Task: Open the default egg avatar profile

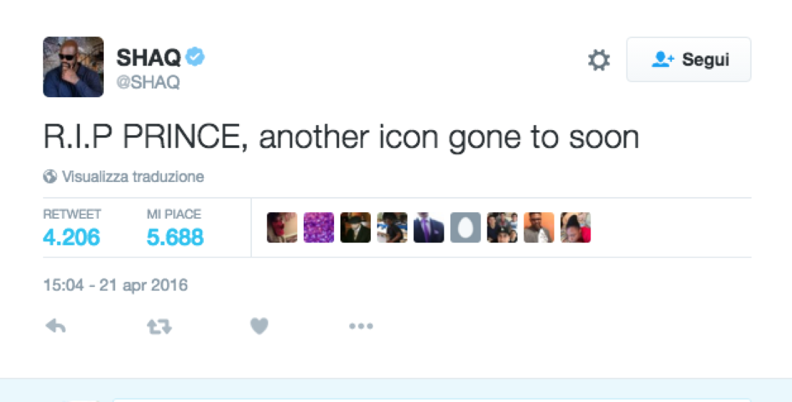Action: tap(465, 227)
